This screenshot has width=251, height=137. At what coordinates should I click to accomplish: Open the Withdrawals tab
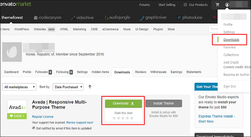[158, 72]
